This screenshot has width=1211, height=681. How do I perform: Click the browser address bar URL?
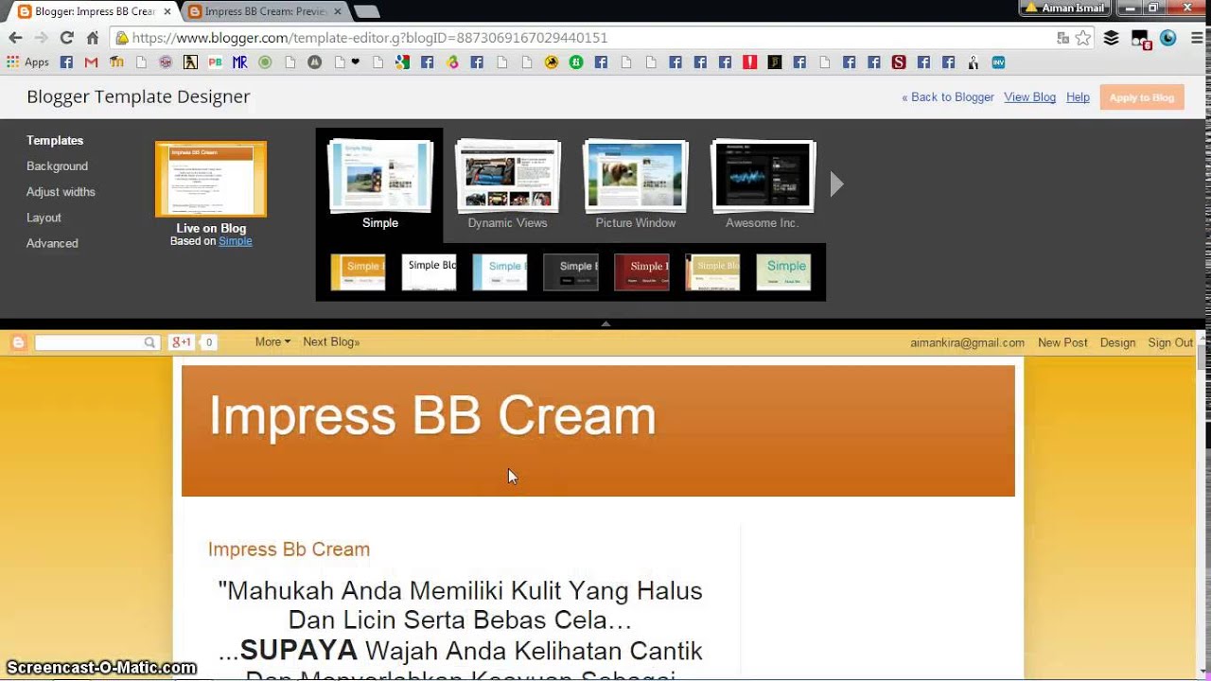[369, 38]
